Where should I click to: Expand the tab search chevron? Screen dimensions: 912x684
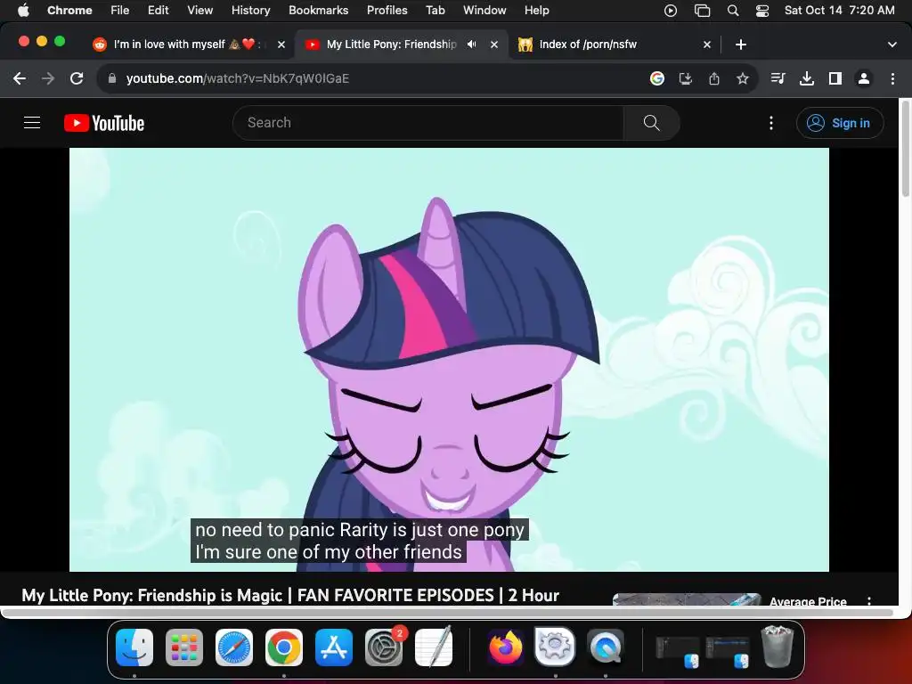(x=892, y=45)
